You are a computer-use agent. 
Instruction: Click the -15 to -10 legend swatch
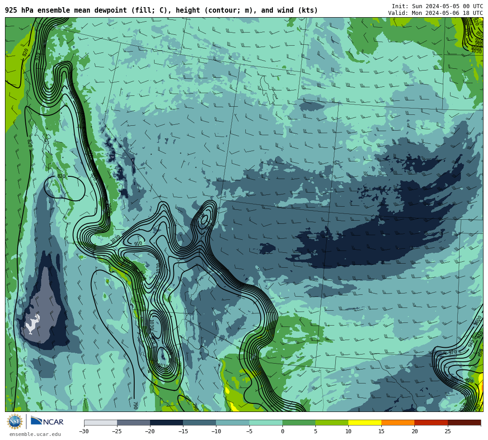click(200, 422)
